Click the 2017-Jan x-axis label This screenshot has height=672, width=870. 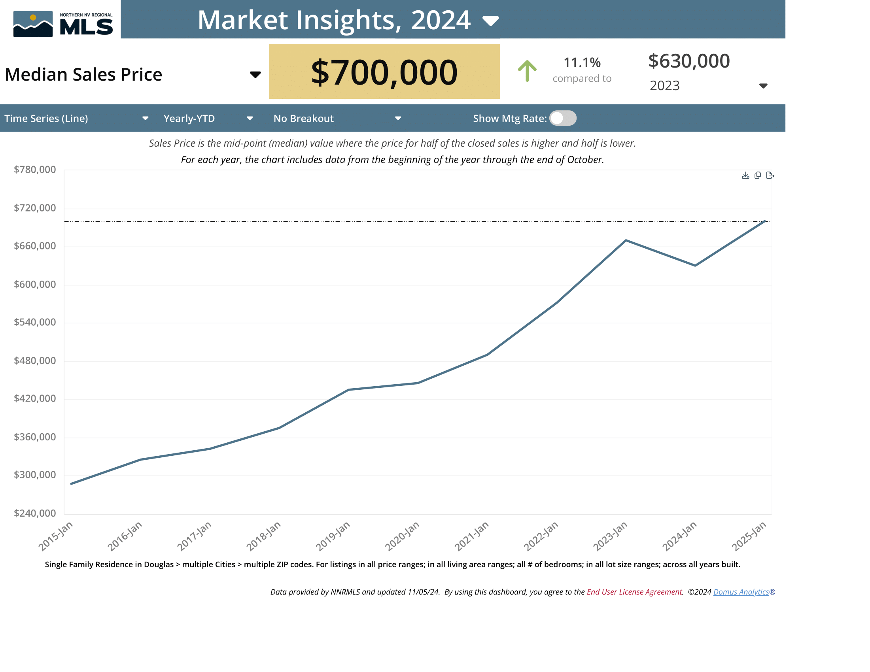click(195, 536)
